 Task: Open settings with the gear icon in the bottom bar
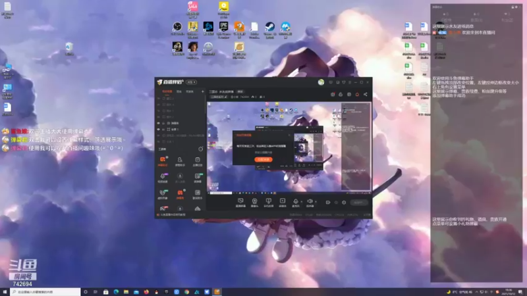coord(344,203)
